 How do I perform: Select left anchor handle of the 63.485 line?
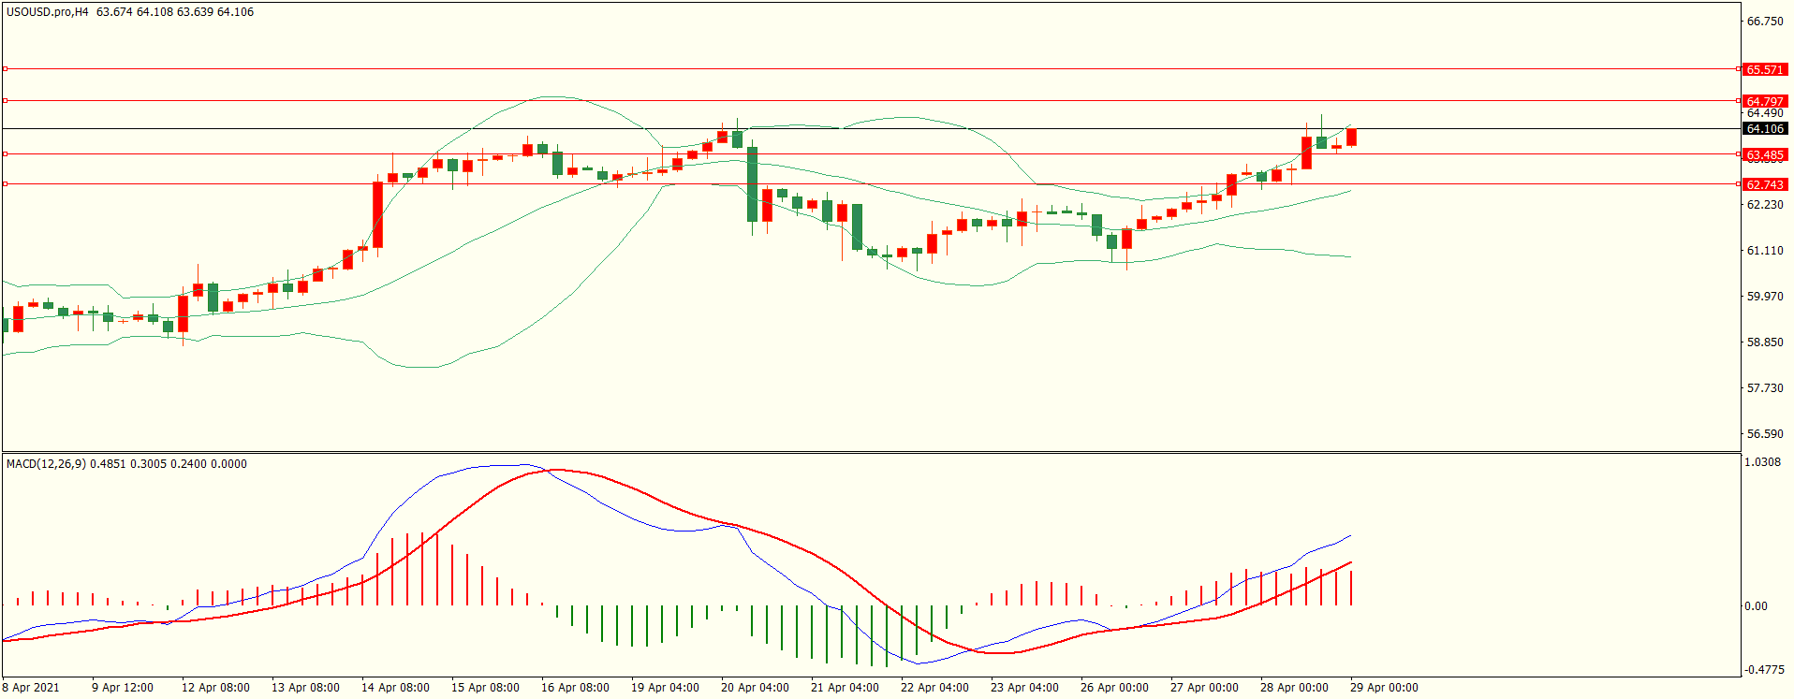click(x=5, y=153)
